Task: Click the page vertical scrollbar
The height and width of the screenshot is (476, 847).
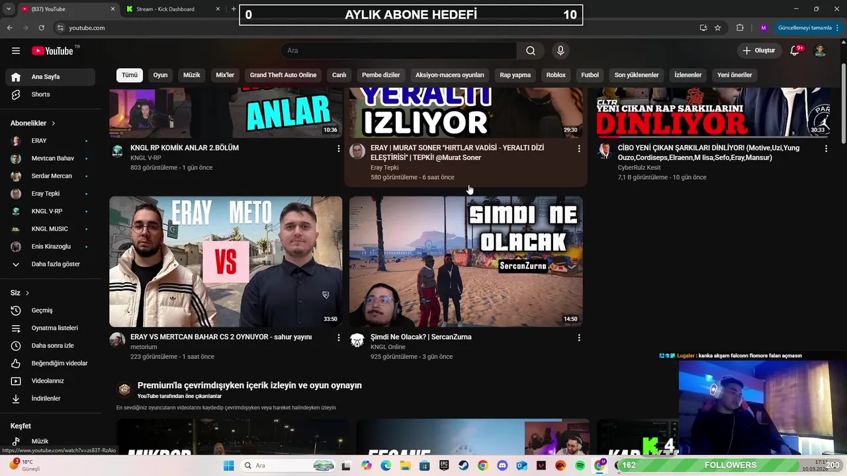Action: 844,102
